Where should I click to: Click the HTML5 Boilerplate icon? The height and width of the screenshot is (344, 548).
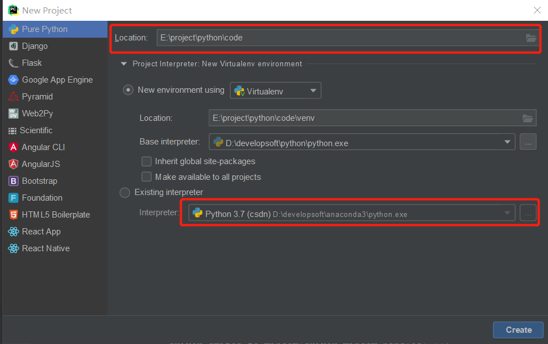coord(14,215)
